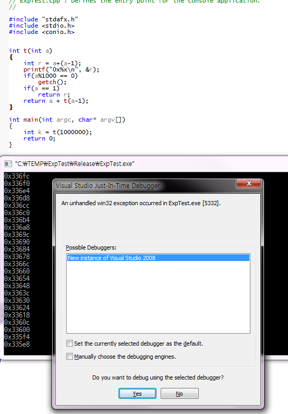Click the printf("0x%x\n", &r) line
Screen dimensions: 288x414
(x=61, y=70)
